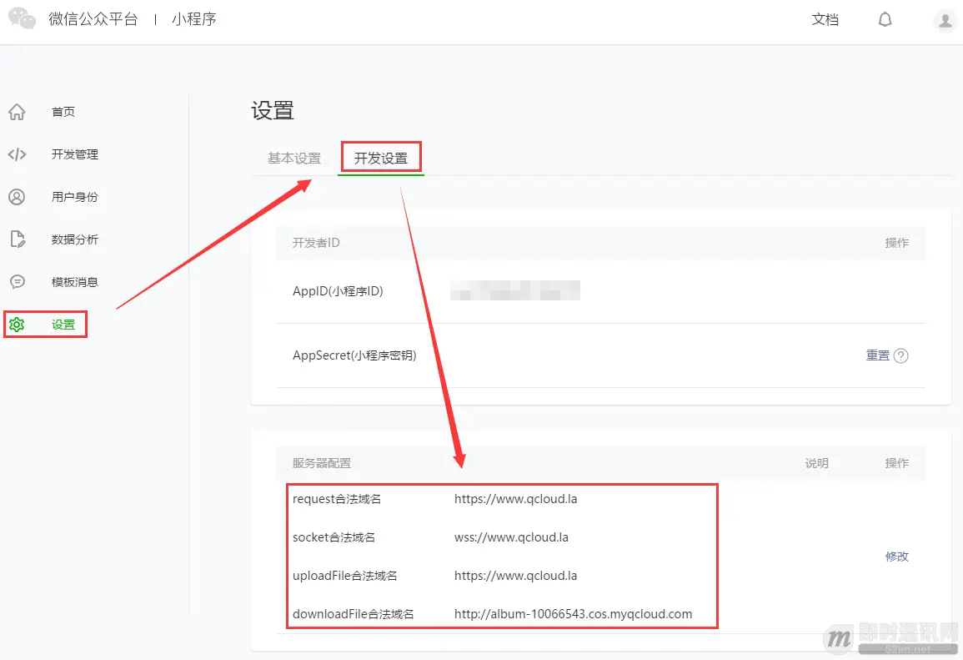
Task: Open 数据分析 using its chart icon
Action: coord(17,239)
